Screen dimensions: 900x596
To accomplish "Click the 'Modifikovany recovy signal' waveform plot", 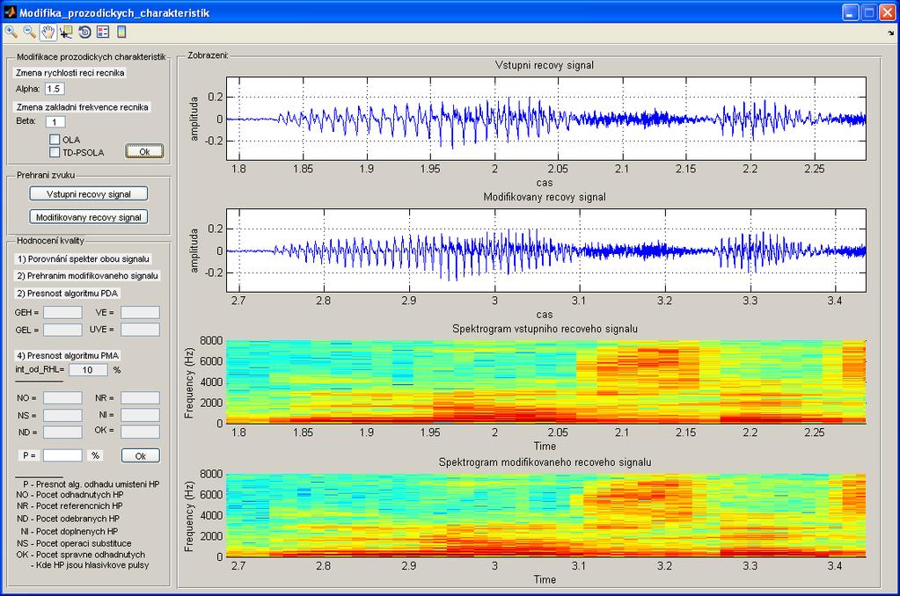I will tap(545, 251).
